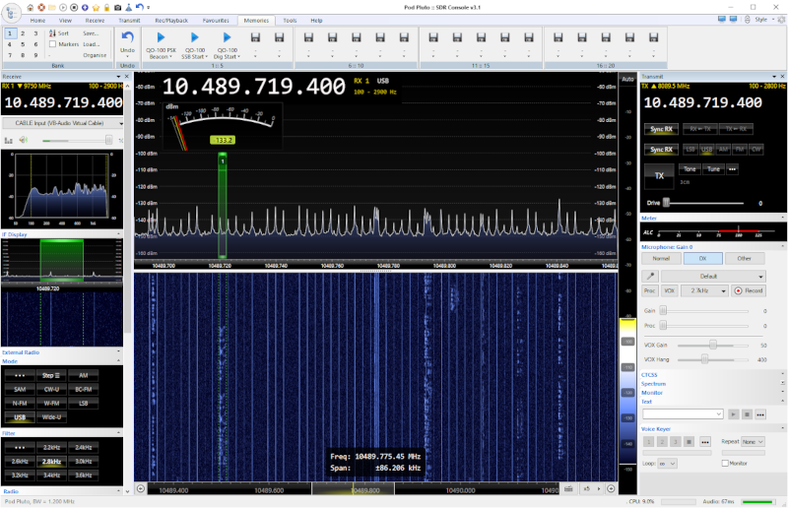Viewport: 788px width, 508px height.
Task: Open the 2.7kHz bandwidth dropdown
Action: 704,291
